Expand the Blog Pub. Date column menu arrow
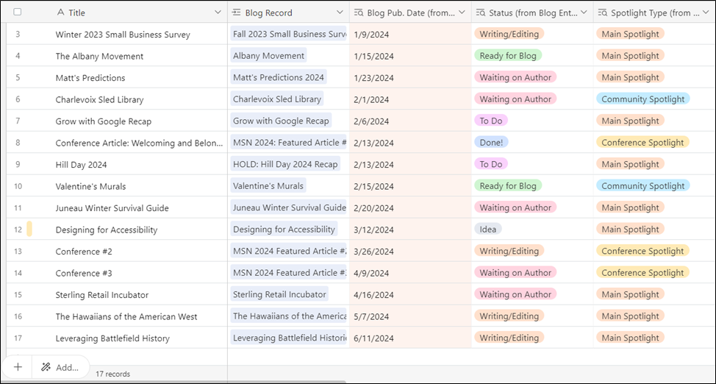The image size is (716, 384). (x=462, y=13)
